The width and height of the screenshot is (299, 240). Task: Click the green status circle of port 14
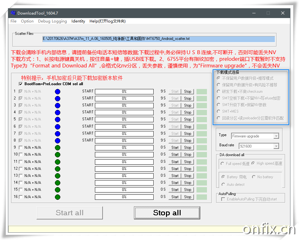[57, 183]
